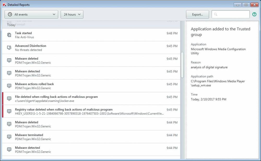The image size is (261, 161).
Task: Click icon of File deleted when rolling back row
Action: (x=9, y=98)
